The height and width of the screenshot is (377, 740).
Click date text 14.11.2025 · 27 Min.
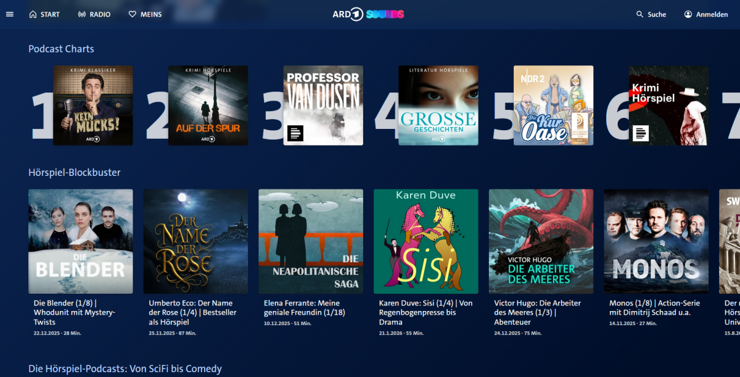(x=633, y=323)
